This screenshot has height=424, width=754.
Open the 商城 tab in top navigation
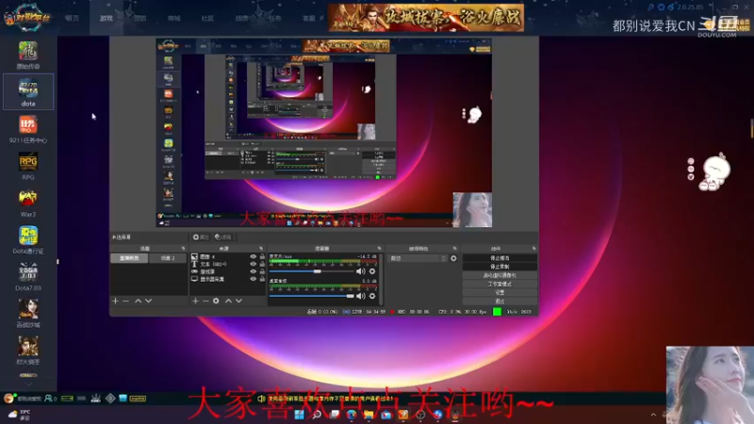click(174, 18)
